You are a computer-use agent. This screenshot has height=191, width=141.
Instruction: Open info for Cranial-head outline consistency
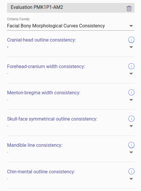tap(131, 40)
